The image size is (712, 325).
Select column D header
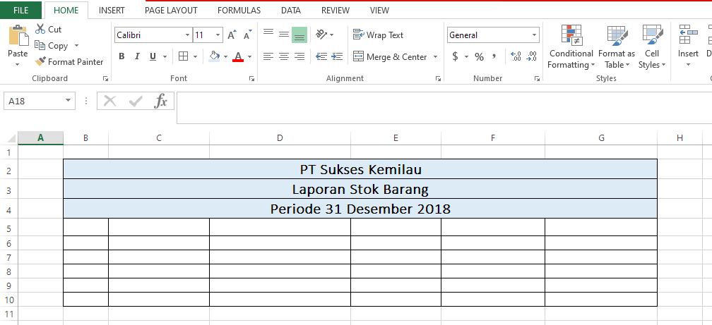[280, 137]
